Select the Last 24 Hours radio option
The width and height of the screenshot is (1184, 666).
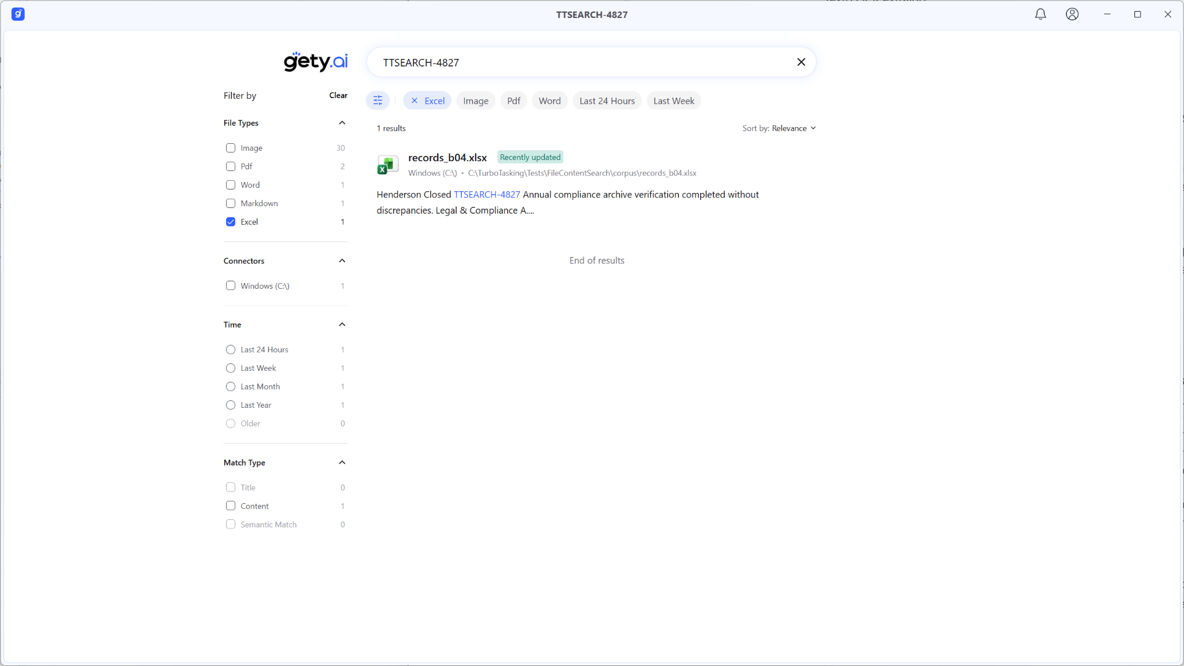pos(231,349)
